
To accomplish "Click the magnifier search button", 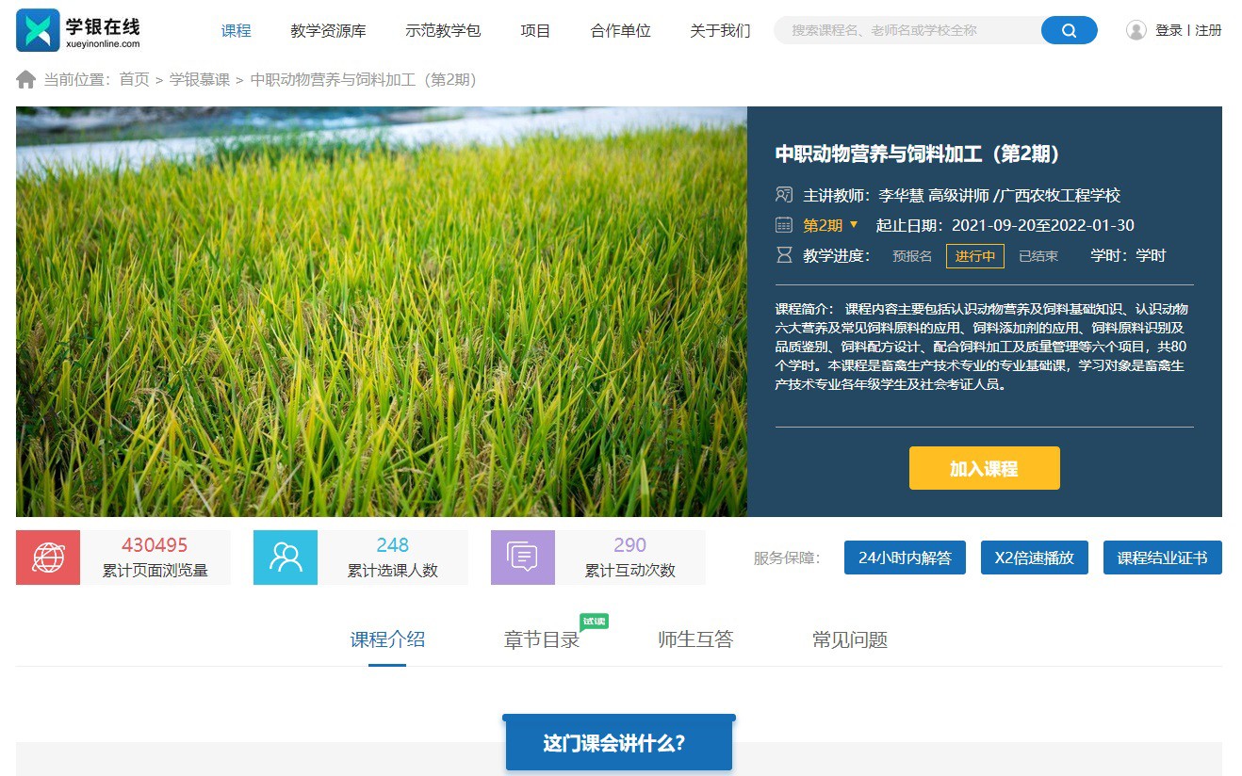I will point(1069,30).
